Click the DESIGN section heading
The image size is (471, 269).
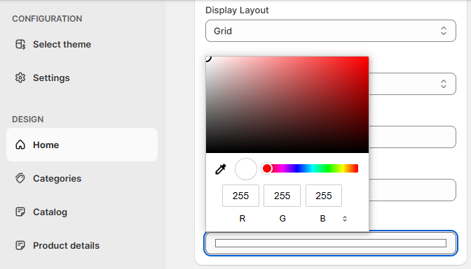[27, 119]
